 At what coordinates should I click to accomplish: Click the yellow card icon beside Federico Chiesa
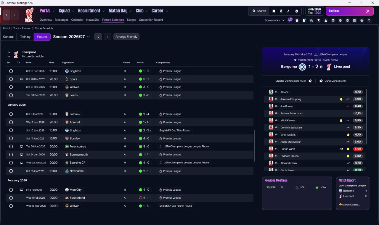348,156
